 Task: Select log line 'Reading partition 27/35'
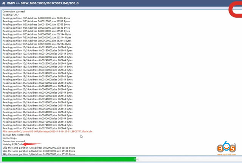[x=37, y=102]
